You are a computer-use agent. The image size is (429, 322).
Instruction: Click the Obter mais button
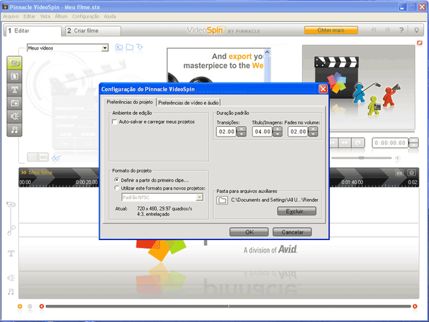pos(331,30)
